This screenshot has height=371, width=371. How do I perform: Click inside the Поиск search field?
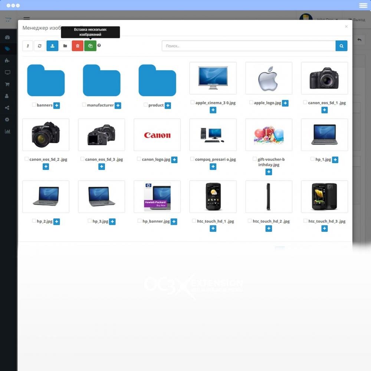point(249,46)
